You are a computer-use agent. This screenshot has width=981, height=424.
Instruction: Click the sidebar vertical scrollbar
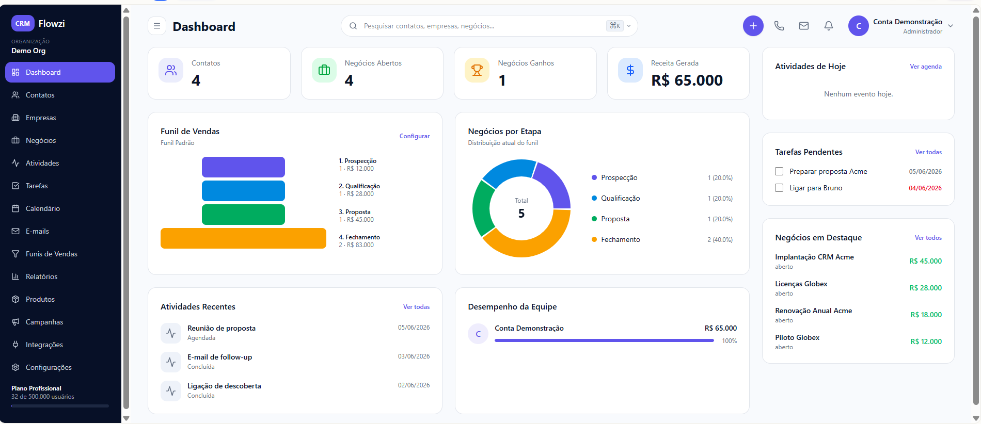click(x=126, y=213)
